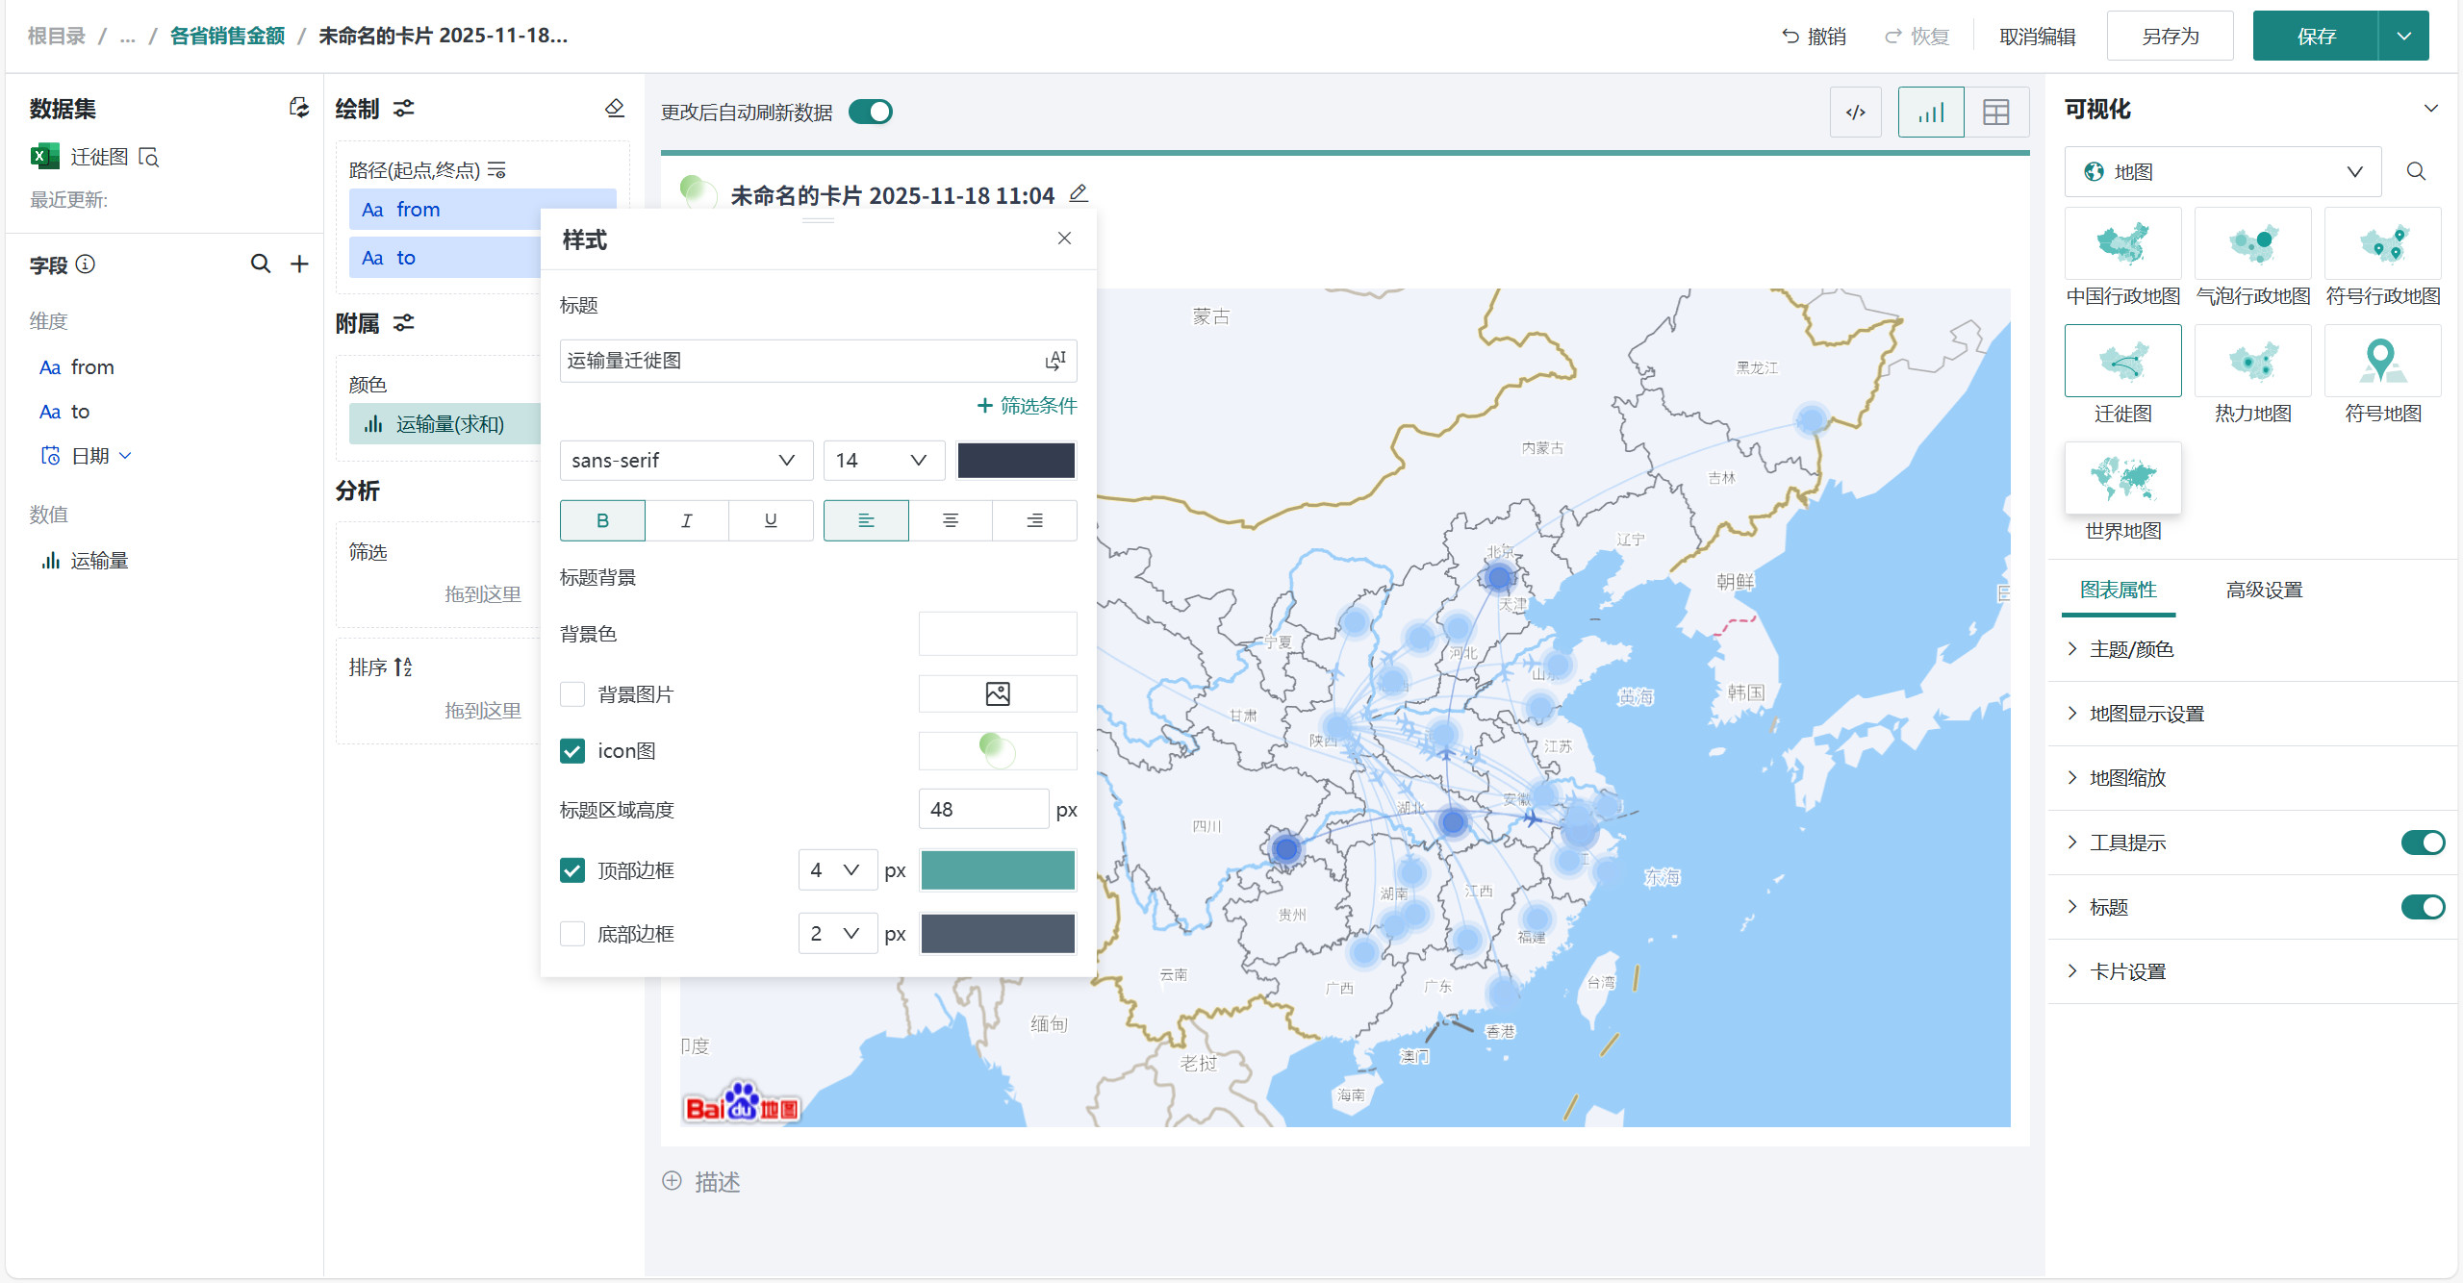
Task: Uncheck the icon图 checkbox
Action: [572, 751]
